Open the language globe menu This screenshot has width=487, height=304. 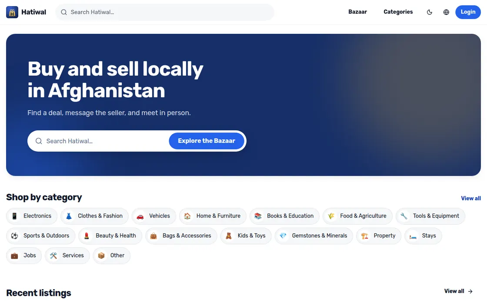[x=446, y=12]
